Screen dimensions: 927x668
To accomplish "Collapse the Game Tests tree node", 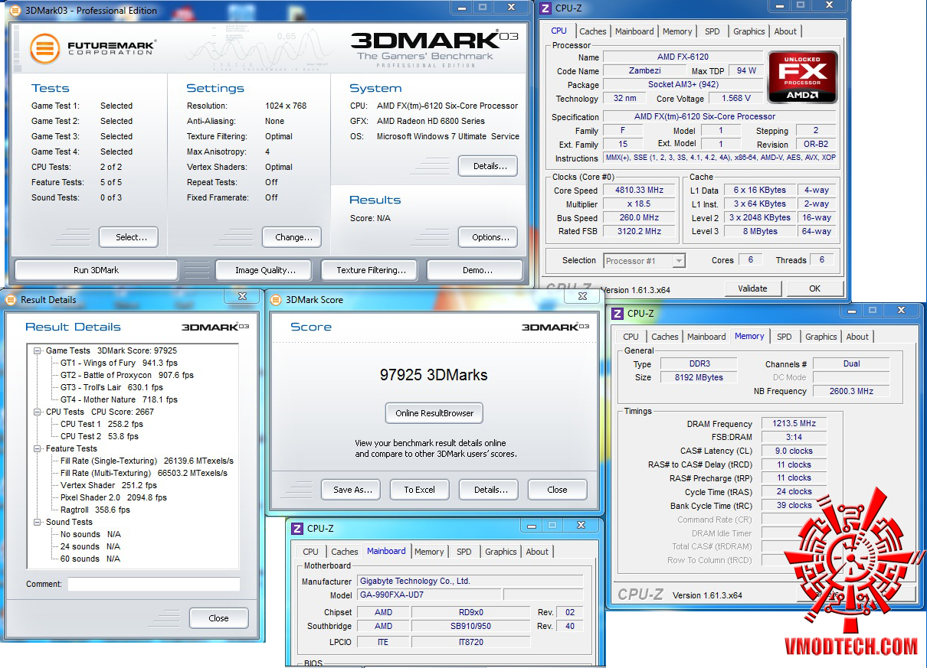I will click(x=38, y=350).
